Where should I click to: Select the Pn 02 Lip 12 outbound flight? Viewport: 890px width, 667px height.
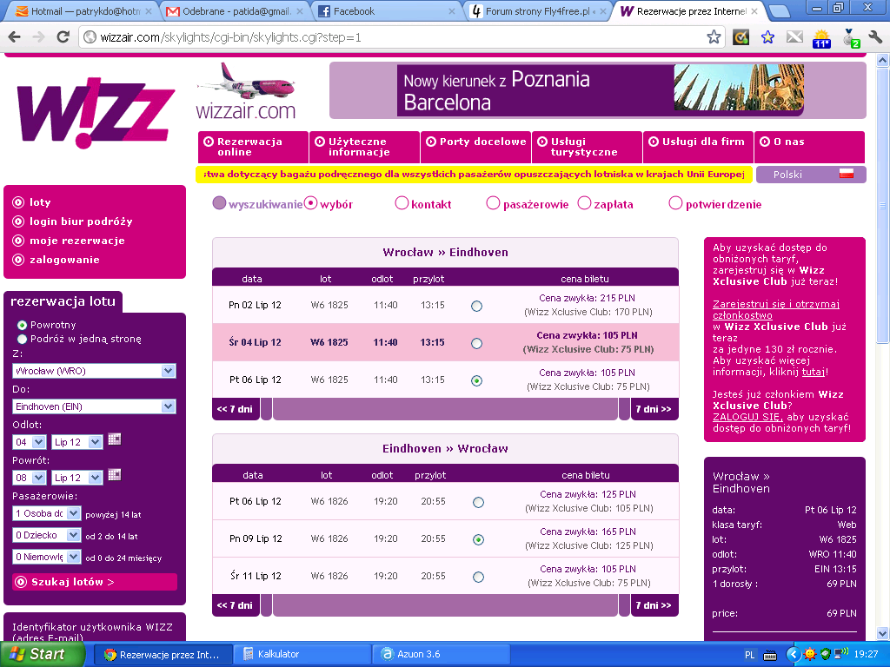(477, 307)
